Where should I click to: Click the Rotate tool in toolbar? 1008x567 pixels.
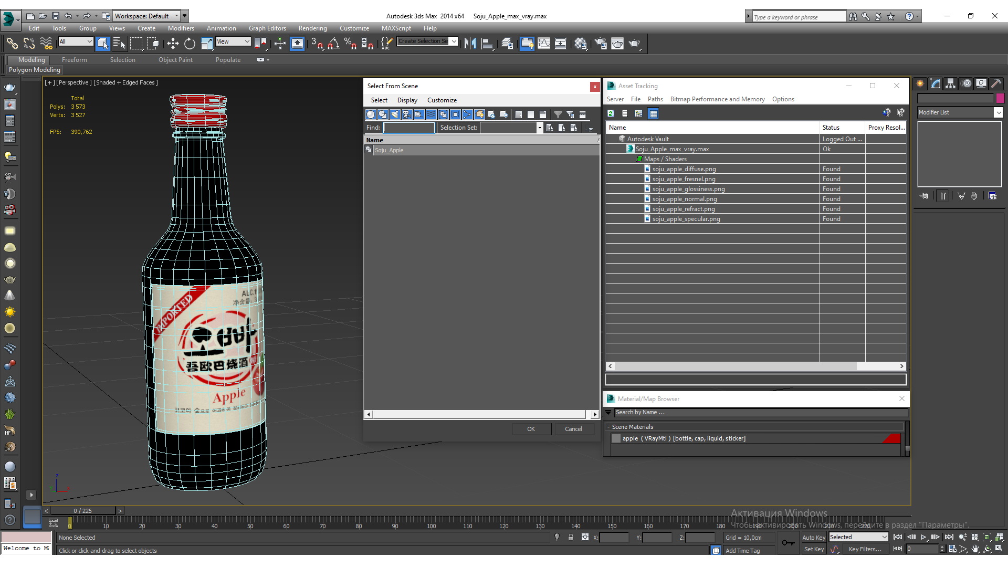188,44
